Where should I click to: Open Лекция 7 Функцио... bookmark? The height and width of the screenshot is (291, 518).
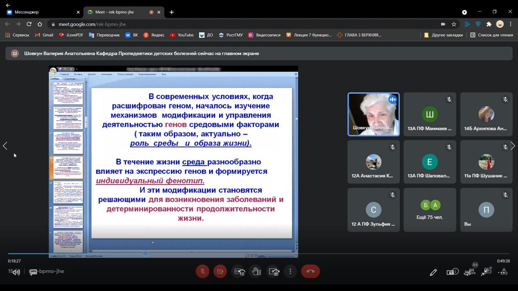pos(309,35)
